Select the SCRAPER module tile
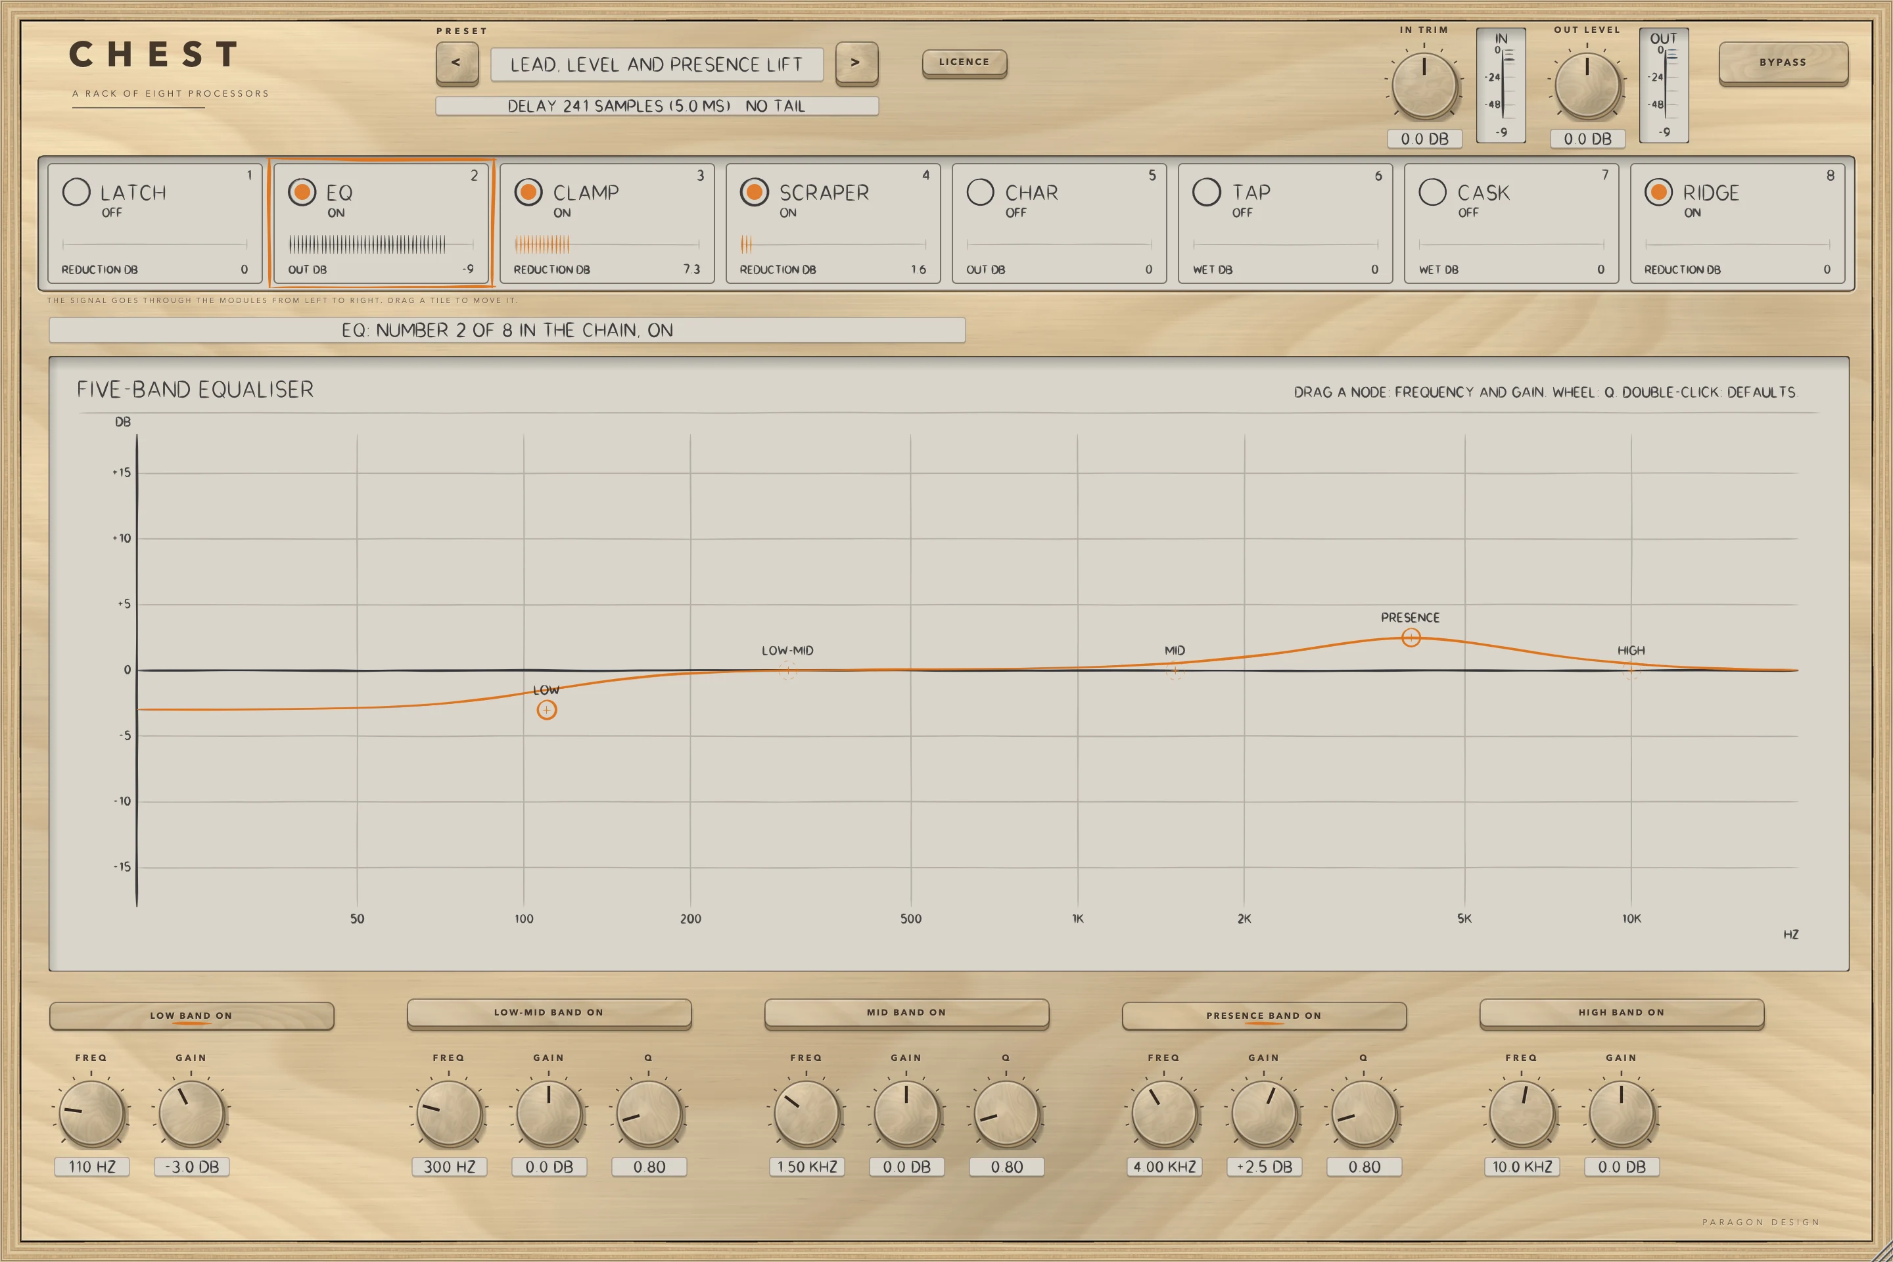The image size is (1893, 1262). [x=833, y=223]
